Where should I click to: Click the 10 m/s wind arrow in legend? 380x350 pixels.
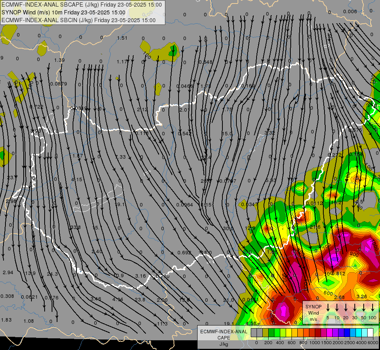[x=337, y=308]
